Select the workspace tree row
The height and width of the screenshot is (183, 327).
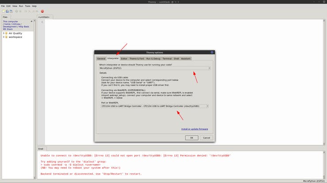[x=18, y=37]
